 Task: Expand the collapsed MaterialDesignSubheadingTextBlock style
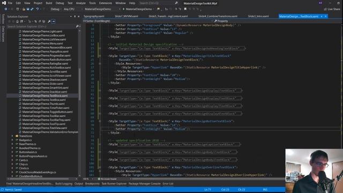click(x=100, y=48)
